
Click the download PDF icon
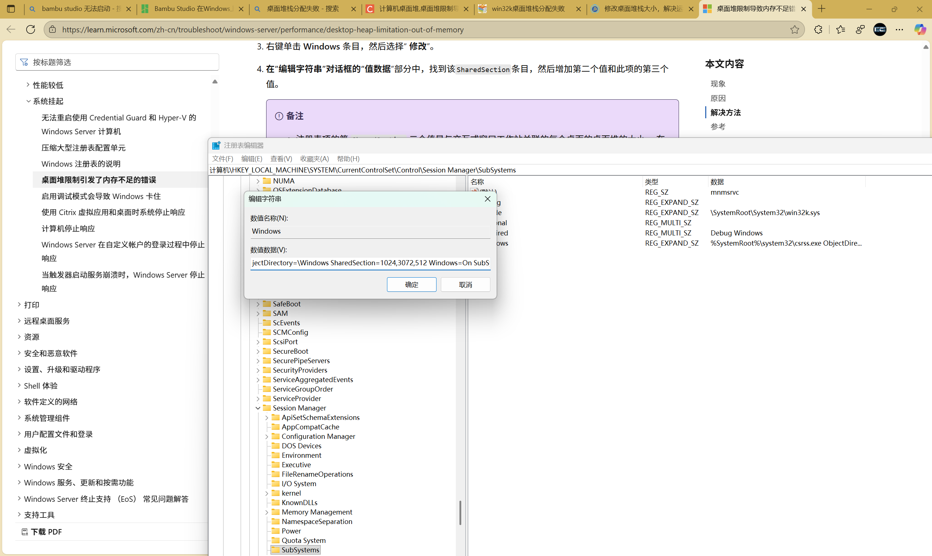tap(25, 532)
